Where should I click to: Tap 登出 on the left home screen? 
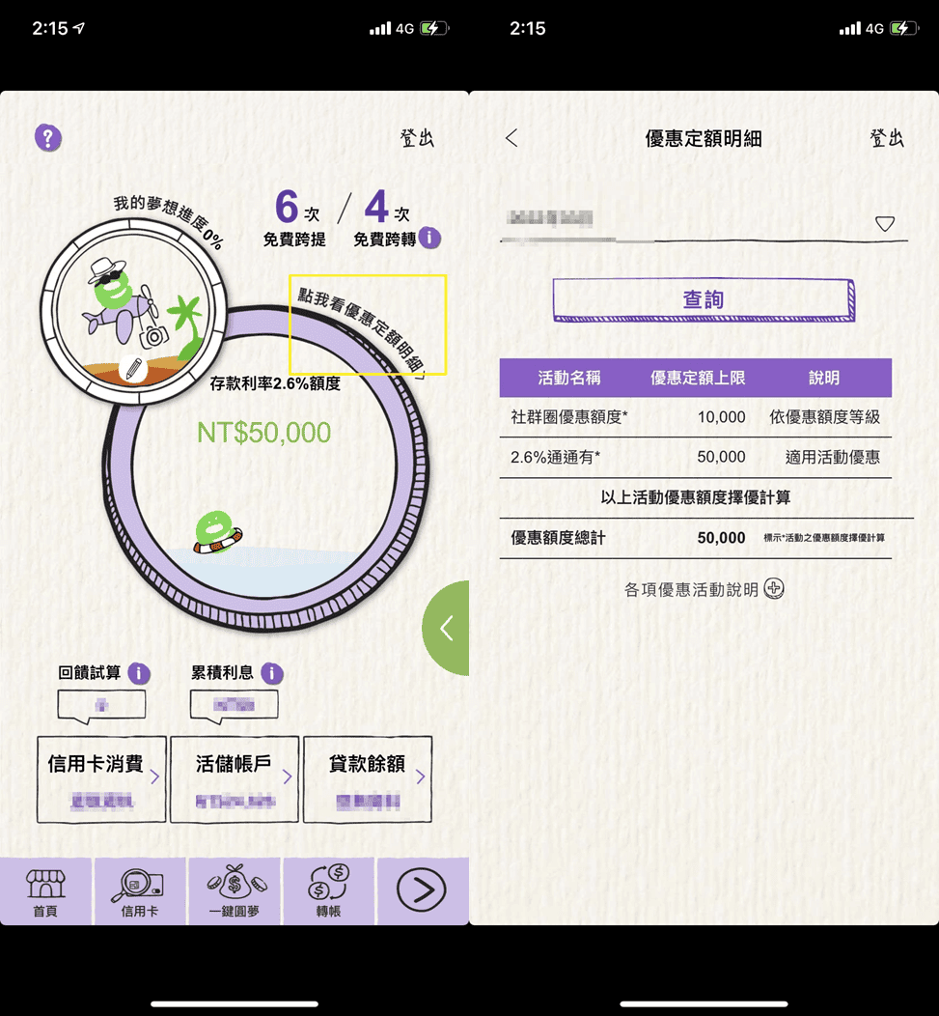[416, 138]
